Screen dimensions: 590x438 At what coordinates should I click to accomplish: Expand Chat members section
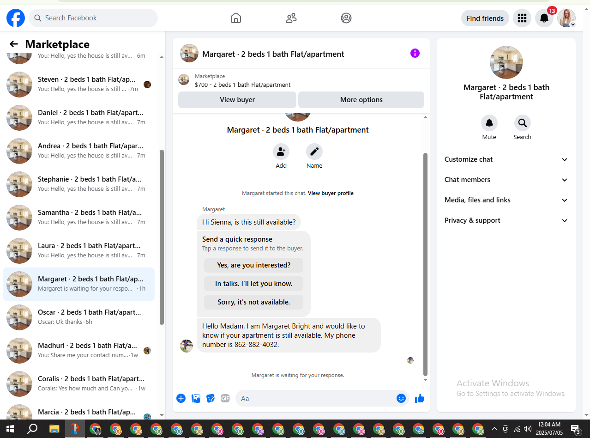click(506, 180)
